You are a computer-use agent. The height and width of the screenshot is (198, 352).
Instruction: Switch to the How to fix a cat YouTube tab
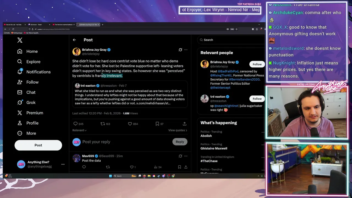(x=15, y=24)
